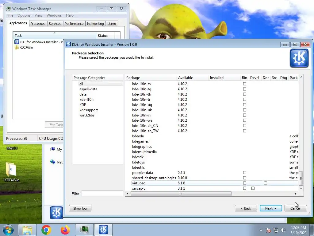The width and height of the screenshot is (314, 236).
Task: Click KDE Installer taskbar icon
Action: pyautogui.click(x=103, y=230)
